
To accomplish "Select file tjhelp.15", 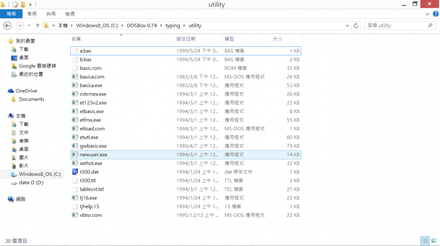I will 186,206.
